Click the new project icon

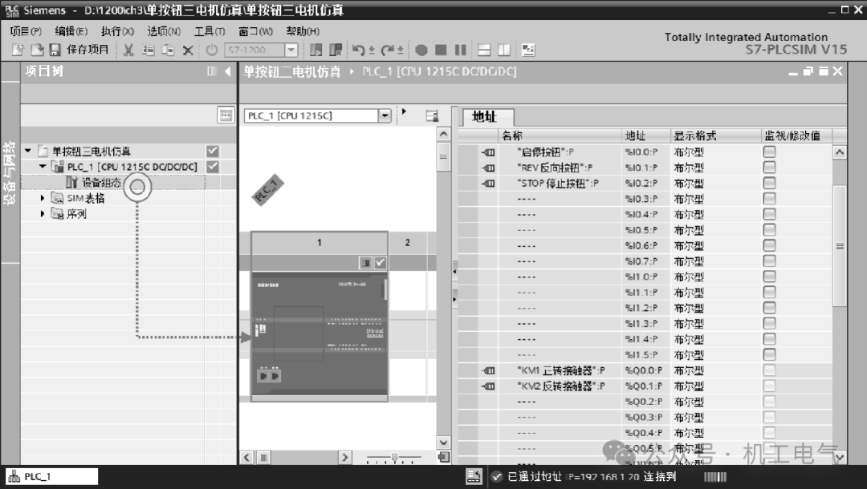point(18,50)
